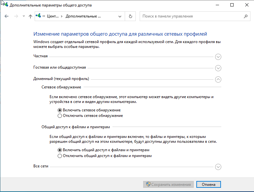Click the Все сети label text

click(41, 166)
